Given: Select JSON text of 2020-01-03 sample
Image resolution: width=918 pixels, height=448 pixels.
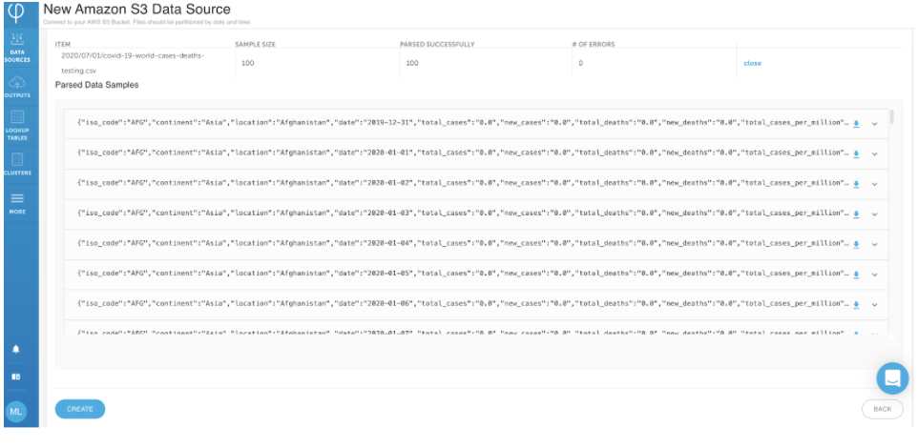Looking at the screenshot, I should coord(463,214).
